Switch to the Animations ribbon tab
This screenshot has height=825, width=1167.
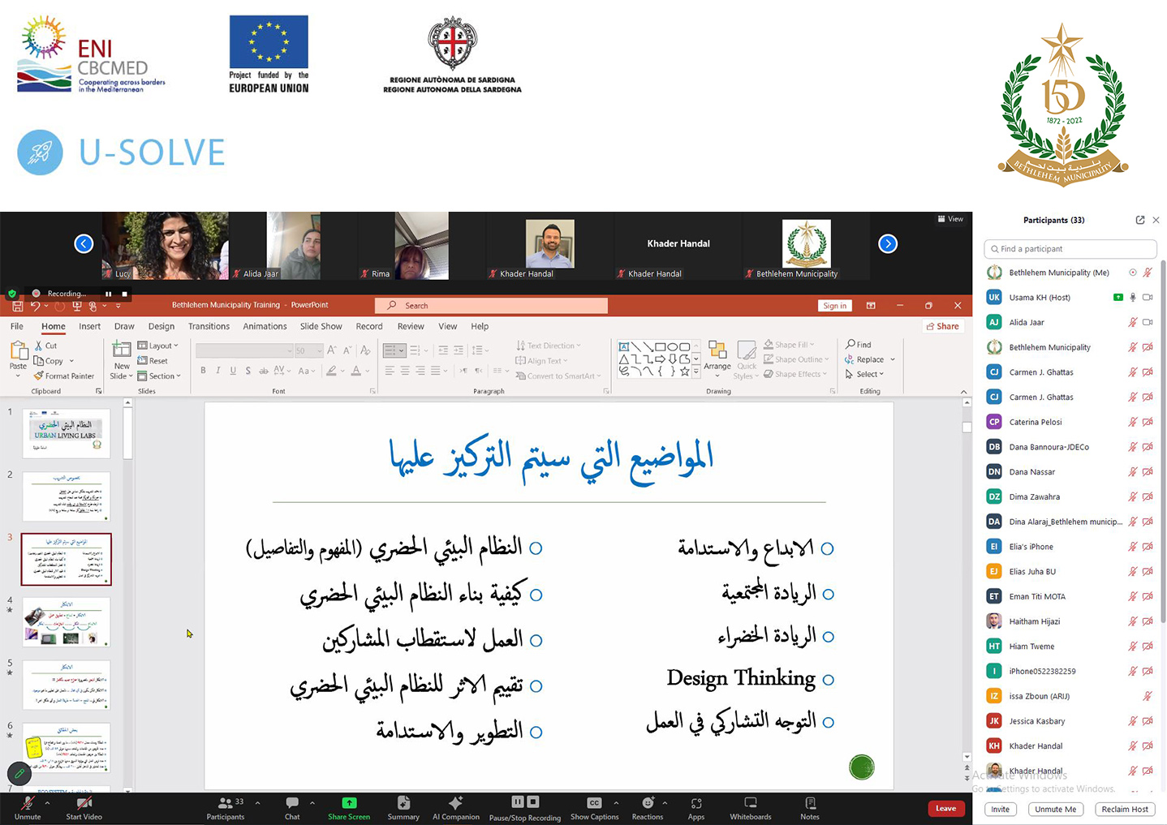point(265,326)
